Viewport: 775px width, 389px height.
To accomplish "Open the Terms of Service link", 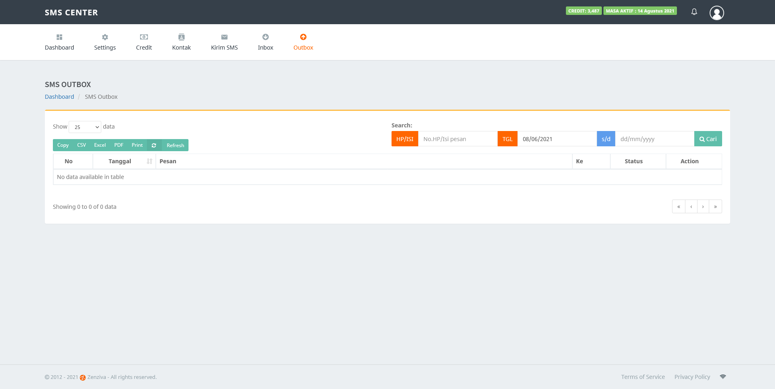I will pyautogui.click(x=643, y=377).
